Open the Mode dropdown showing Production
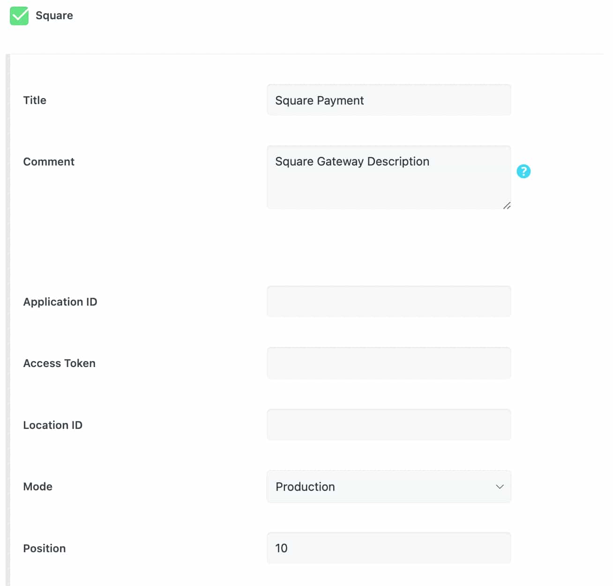Image resolution: width=613 pixels, height=586 pixels. (388, 487)
